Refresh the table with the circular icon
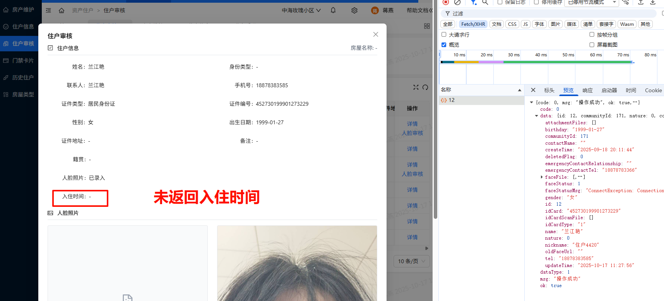 coord(425,87)
